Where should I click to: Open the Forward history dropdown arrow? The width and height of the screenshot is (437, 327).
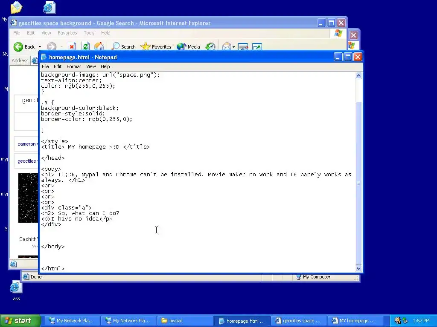61,47
